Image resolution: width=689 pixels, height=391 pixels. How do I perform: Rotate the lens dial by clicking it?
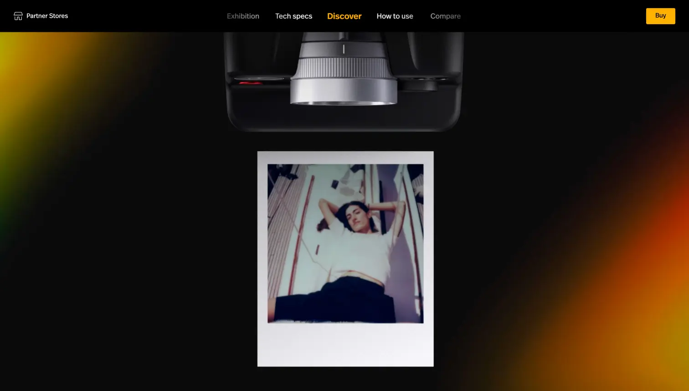click(x=344, y=48)
